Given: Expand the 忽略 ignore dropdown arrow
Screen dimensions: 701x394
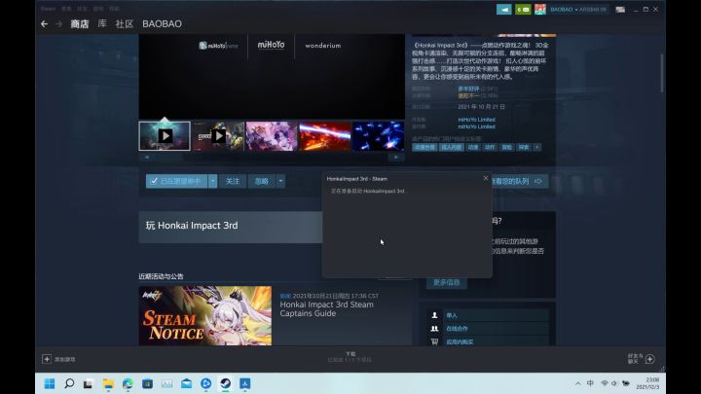Looking at the screenshot, I should coord(280,181).
